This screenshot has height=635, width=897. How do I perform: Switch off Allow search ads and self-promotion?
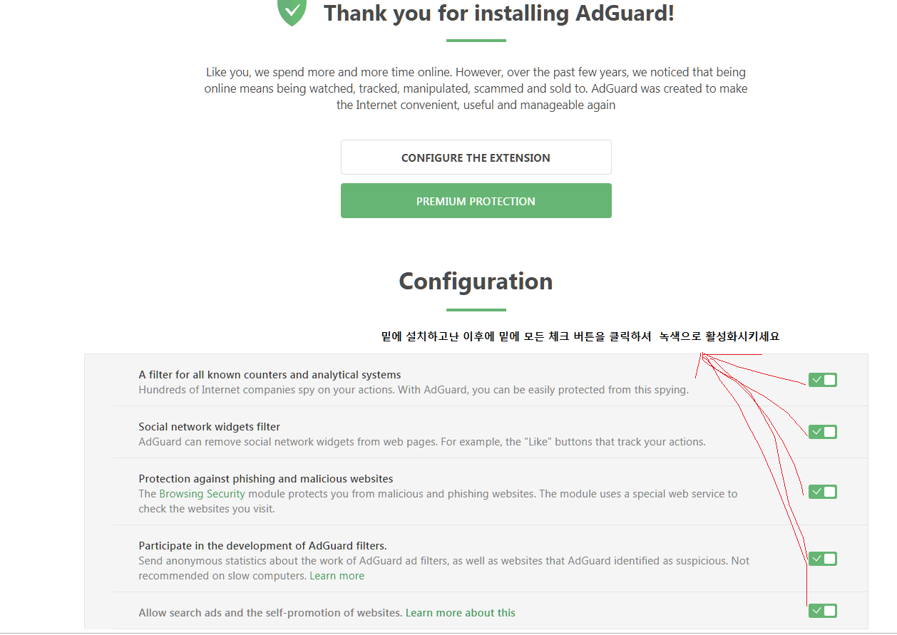(x=822, y=611)
